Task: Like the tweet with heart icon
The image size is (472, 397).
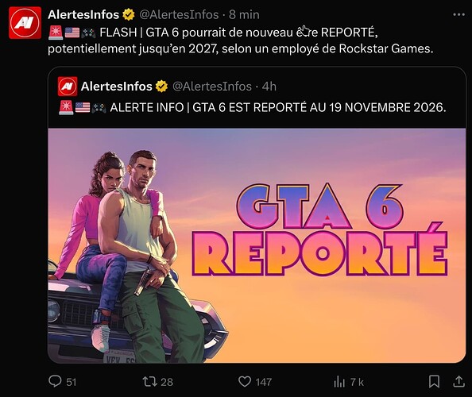Action: click(x=245, y=381)
